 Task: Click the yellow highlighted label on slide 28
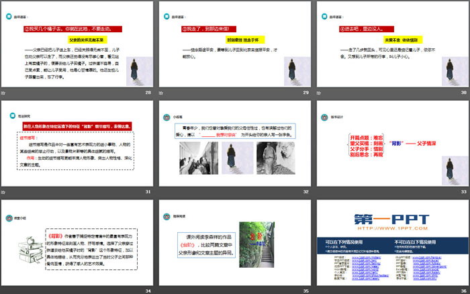pos(87,40)
